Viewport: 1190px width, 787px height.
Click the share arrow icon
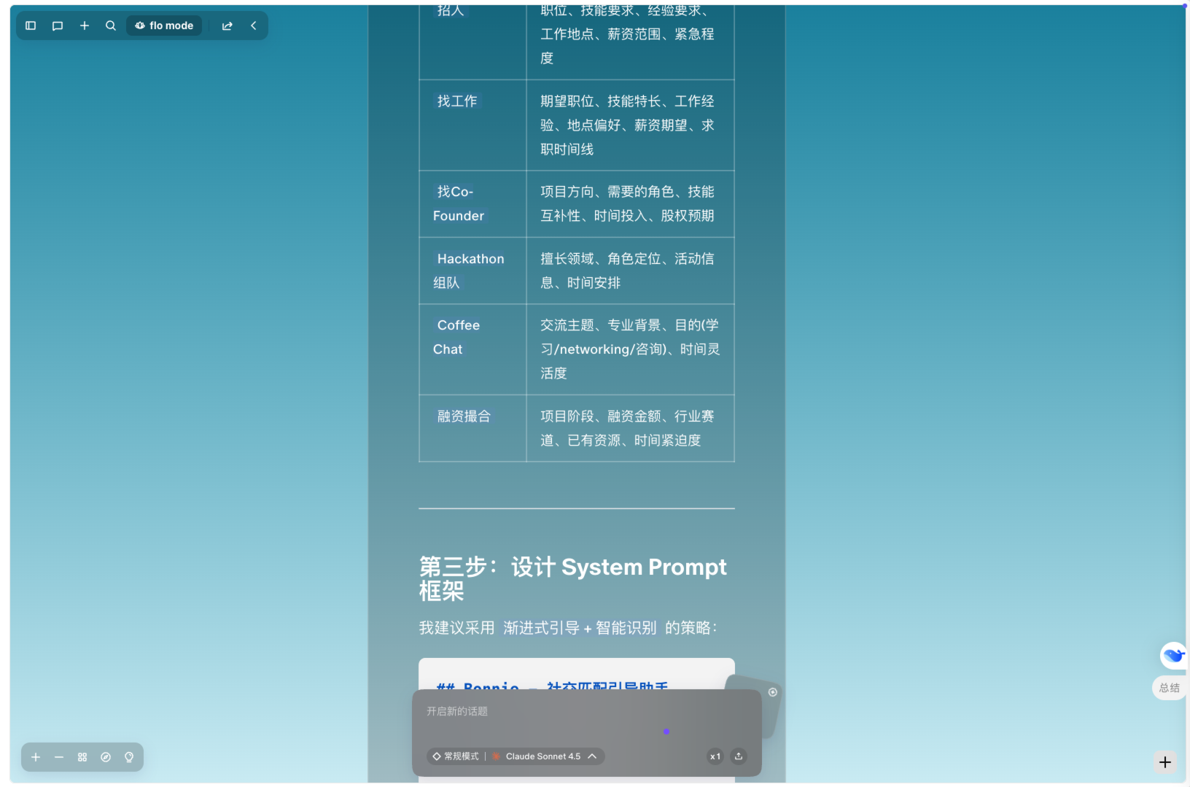click(227, 26)
